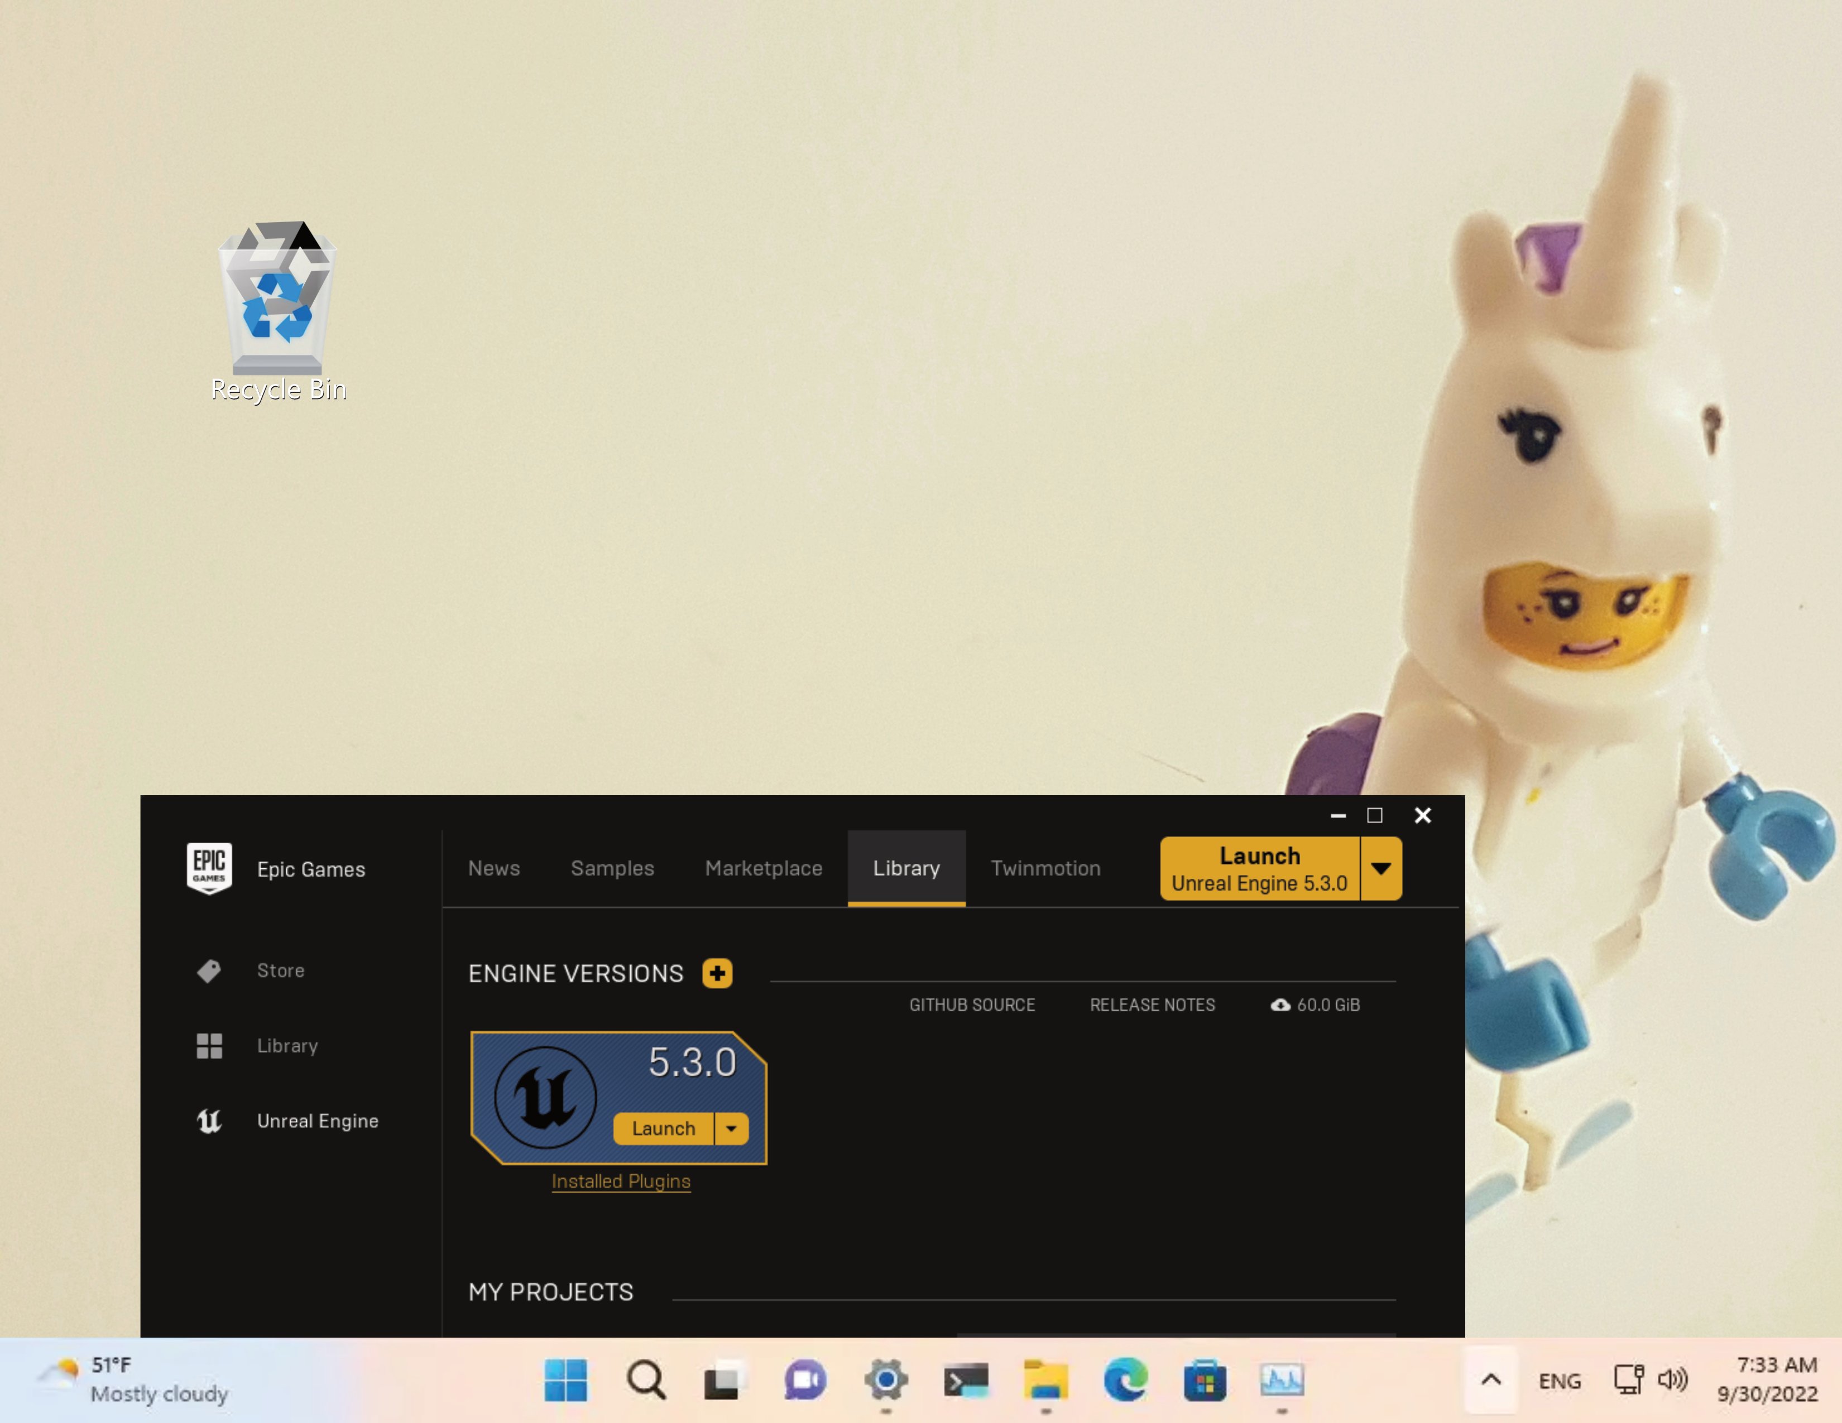Select the Marketplace tab
This screenshot has width=1842, height=1423.
(x=762, y=867)
